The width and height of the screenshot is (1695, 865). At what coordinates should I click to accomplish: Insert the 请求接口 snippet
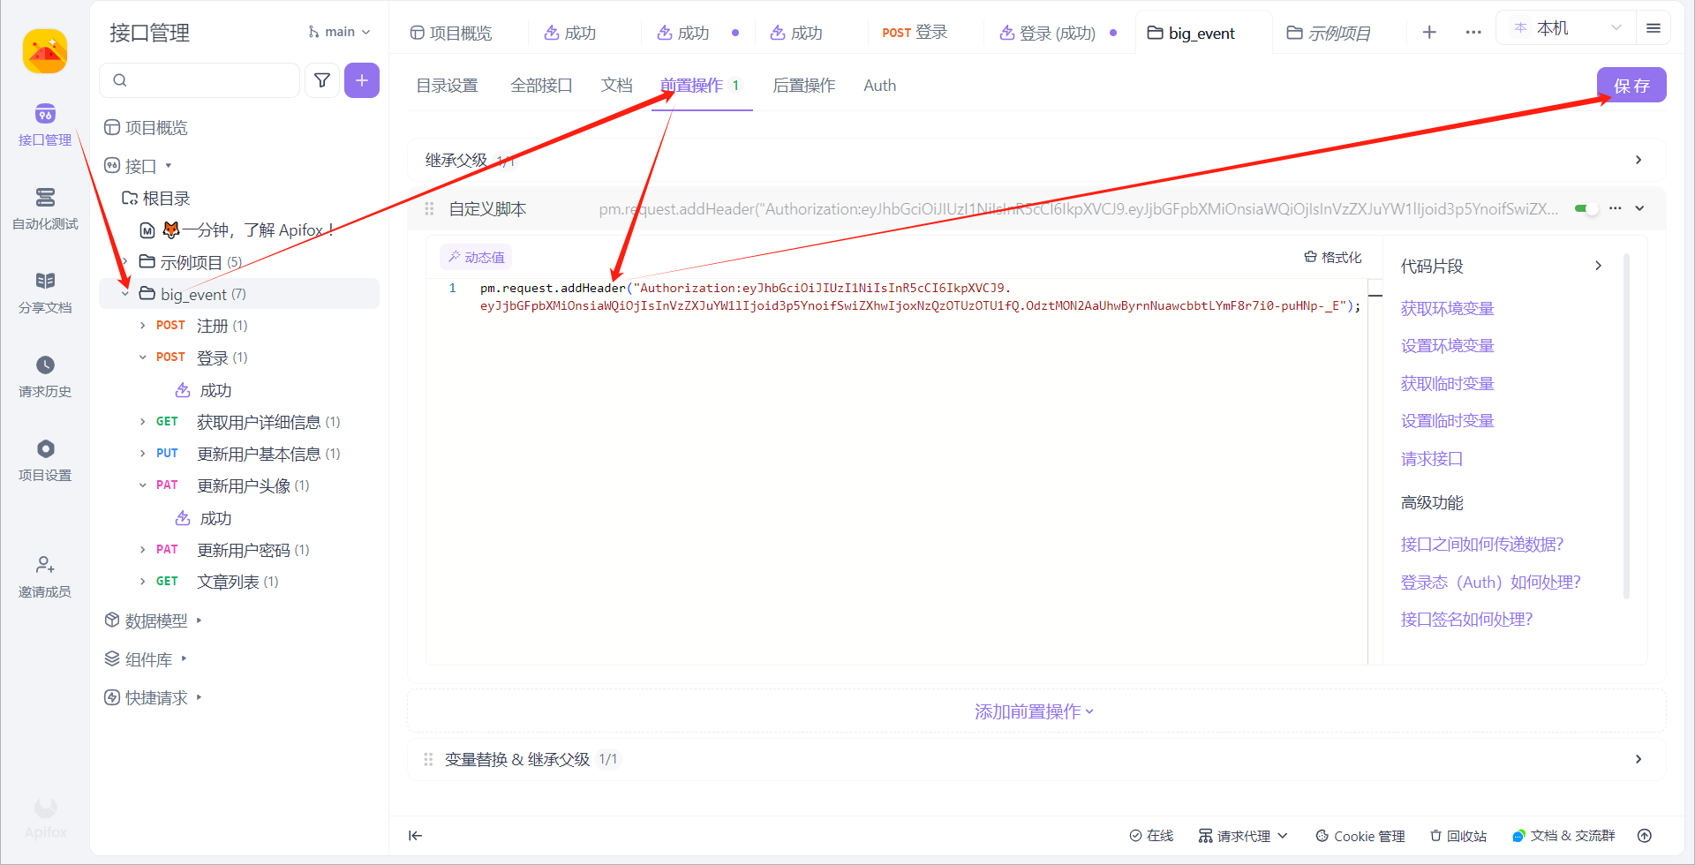tap(1431, 458)
